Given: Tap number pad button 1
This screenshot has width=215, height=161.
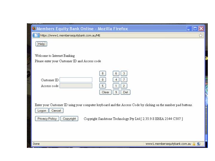Looking at the screenshot, I should pyautogui.click(x=116, y=86).
